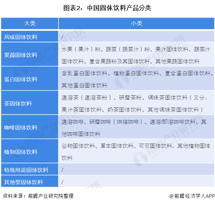Click the subcategory text starting with 速溶茶
This screenshot has width=215, height=204.
pyautogui.click(x=135, y=104)
